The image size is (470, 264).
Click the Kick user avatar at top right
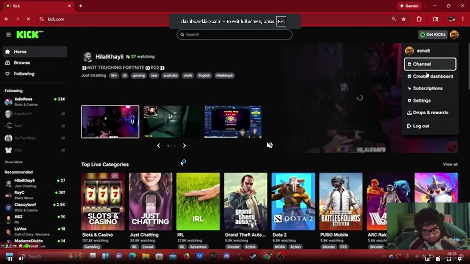tap(454, 34)
